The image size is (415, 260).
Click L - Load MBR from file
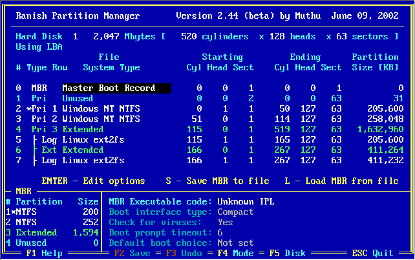(x=341, y=181)
